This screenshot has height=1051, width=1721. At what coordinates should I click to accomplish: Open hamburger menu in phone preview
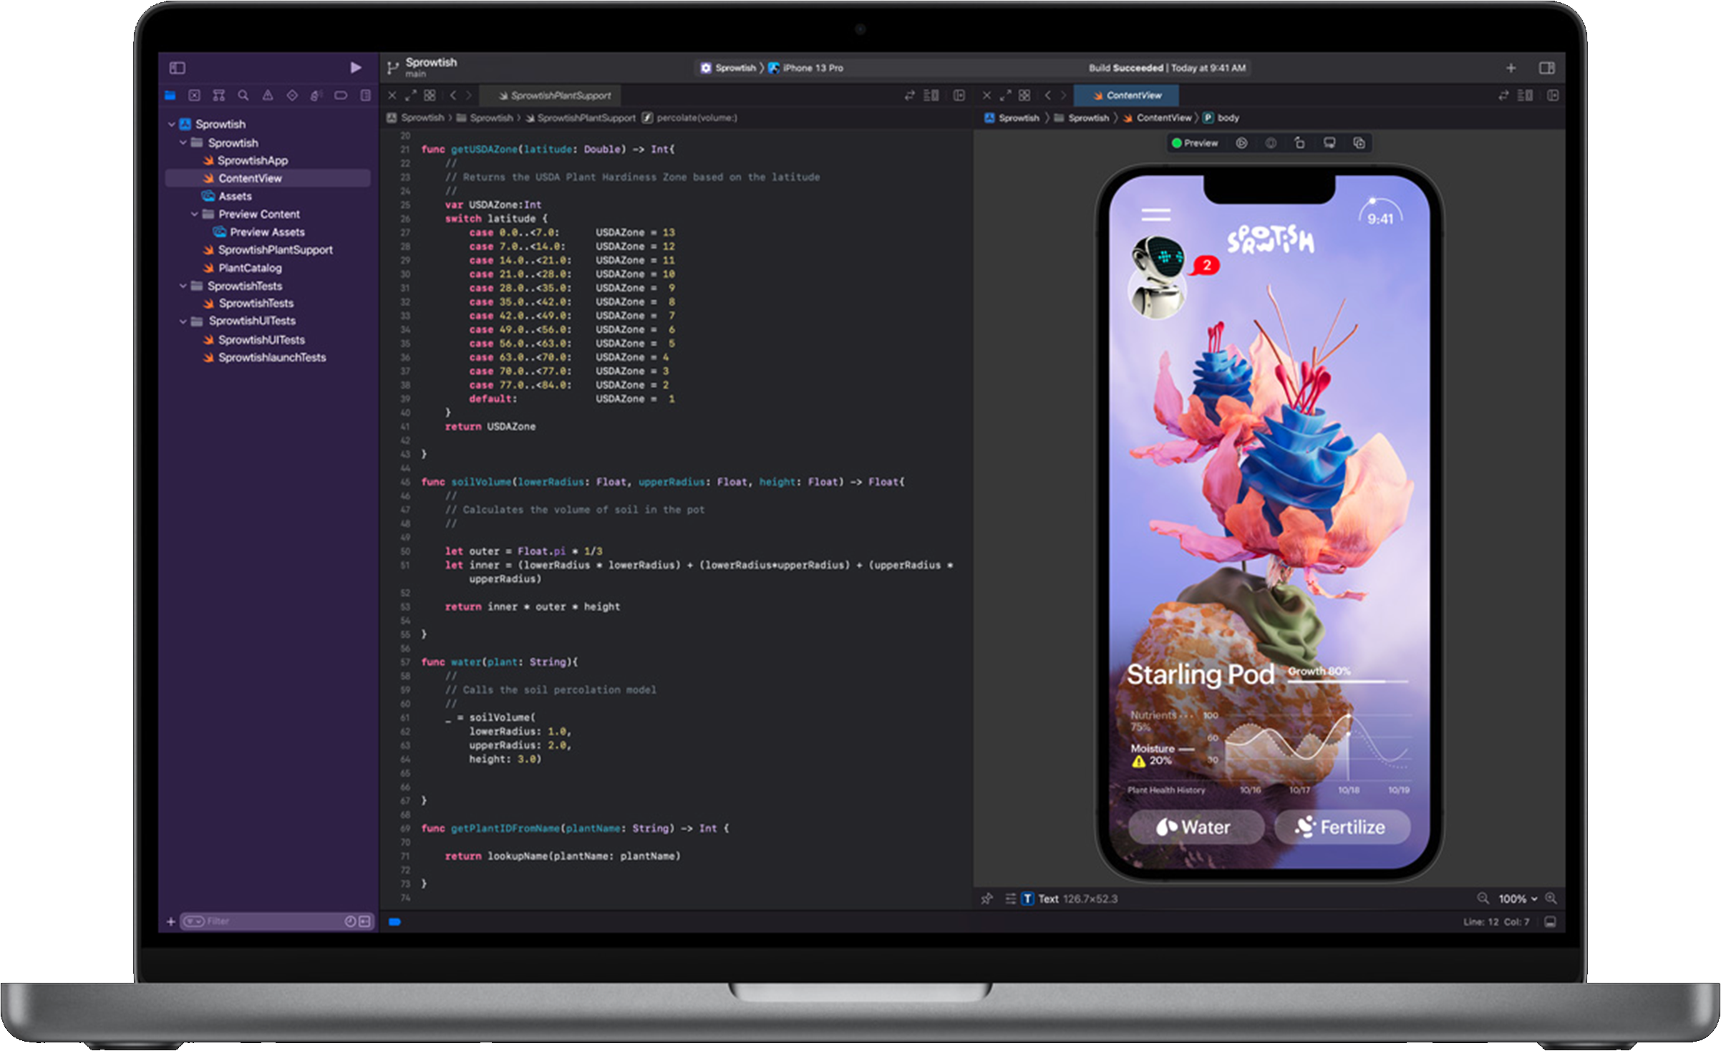click(1156, 214)
